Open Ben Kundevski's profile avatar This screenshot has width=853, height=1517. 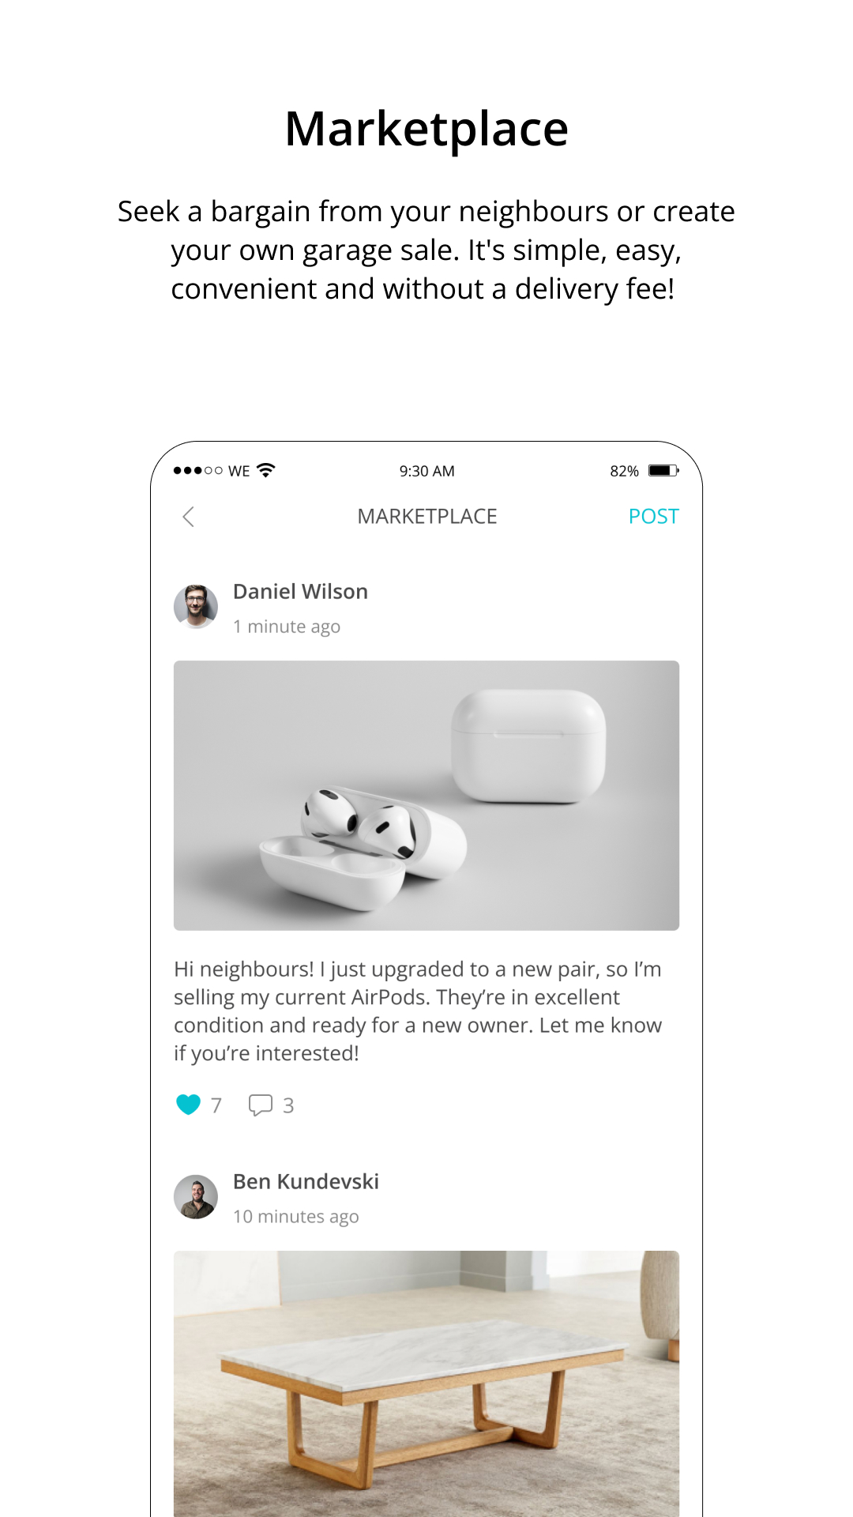pyautogui.click(x=196, y=1197)
